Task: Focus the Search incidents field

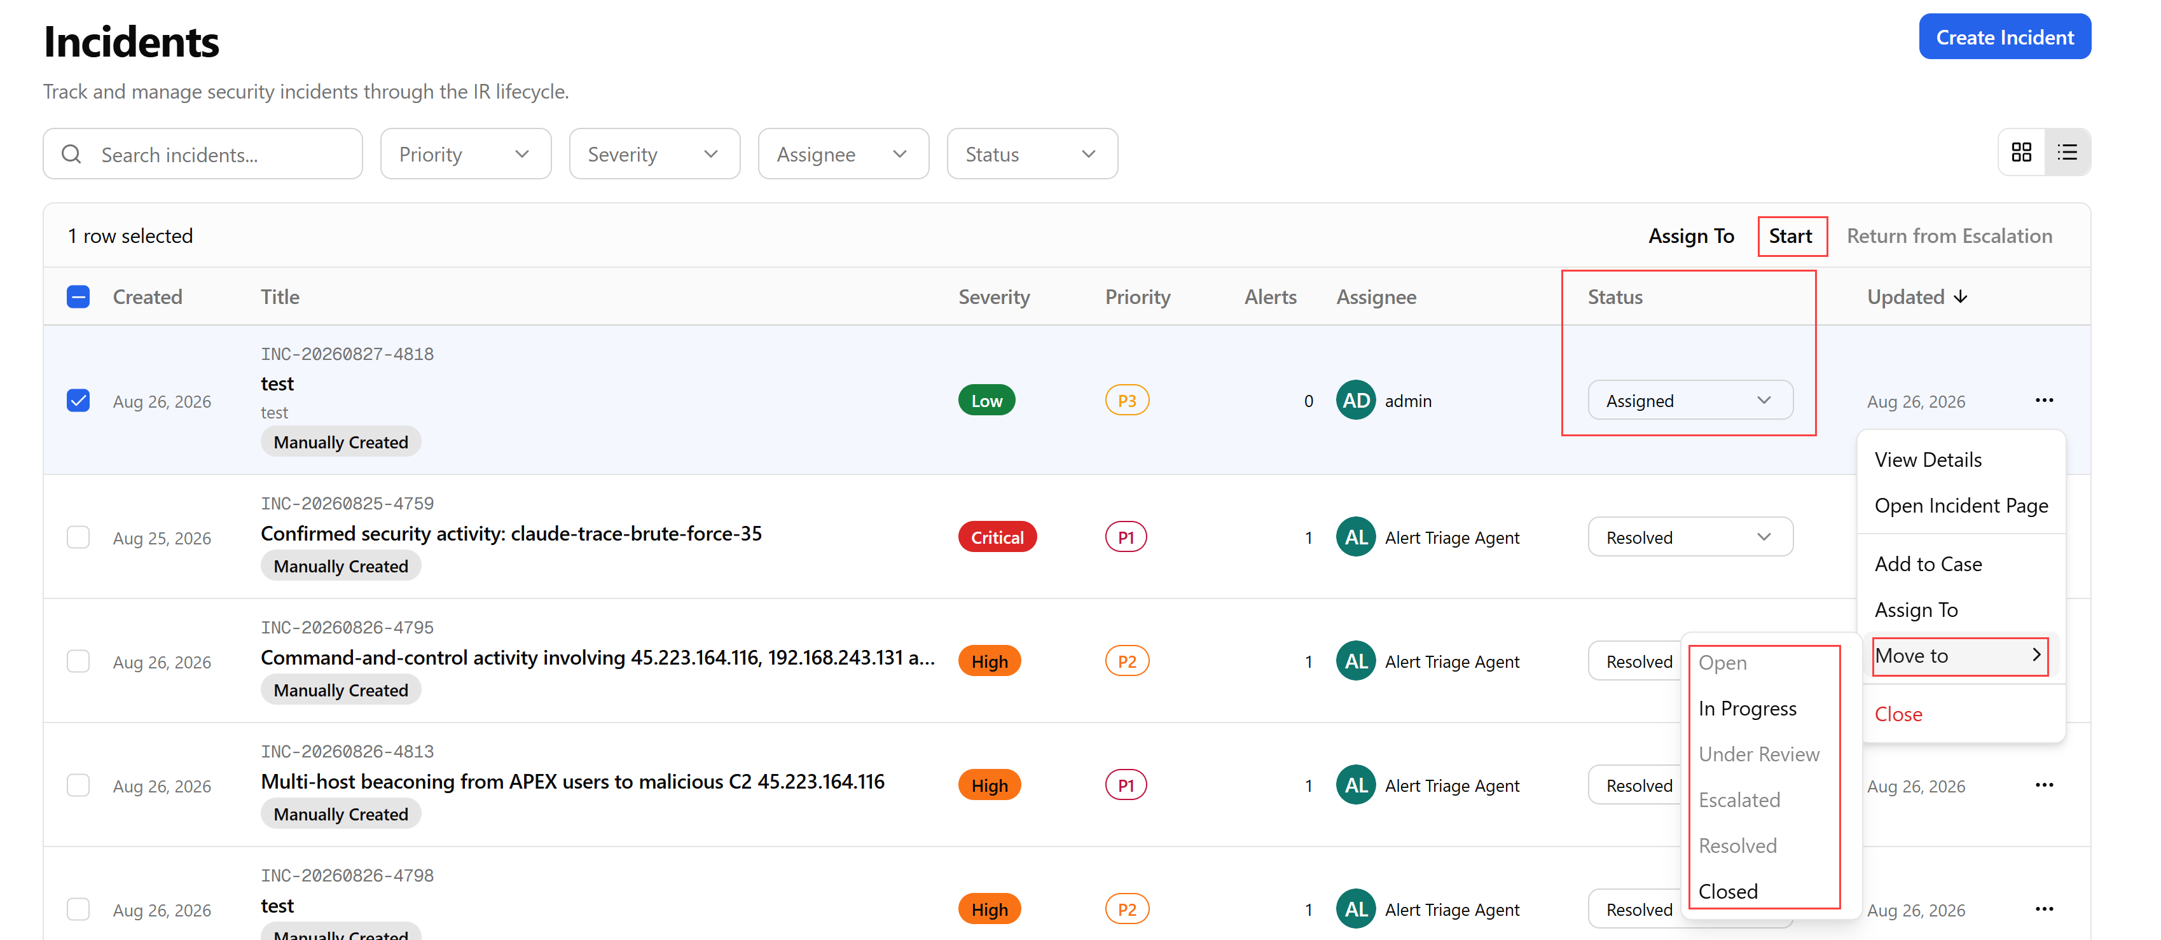Action: click(x=203, y=155)
